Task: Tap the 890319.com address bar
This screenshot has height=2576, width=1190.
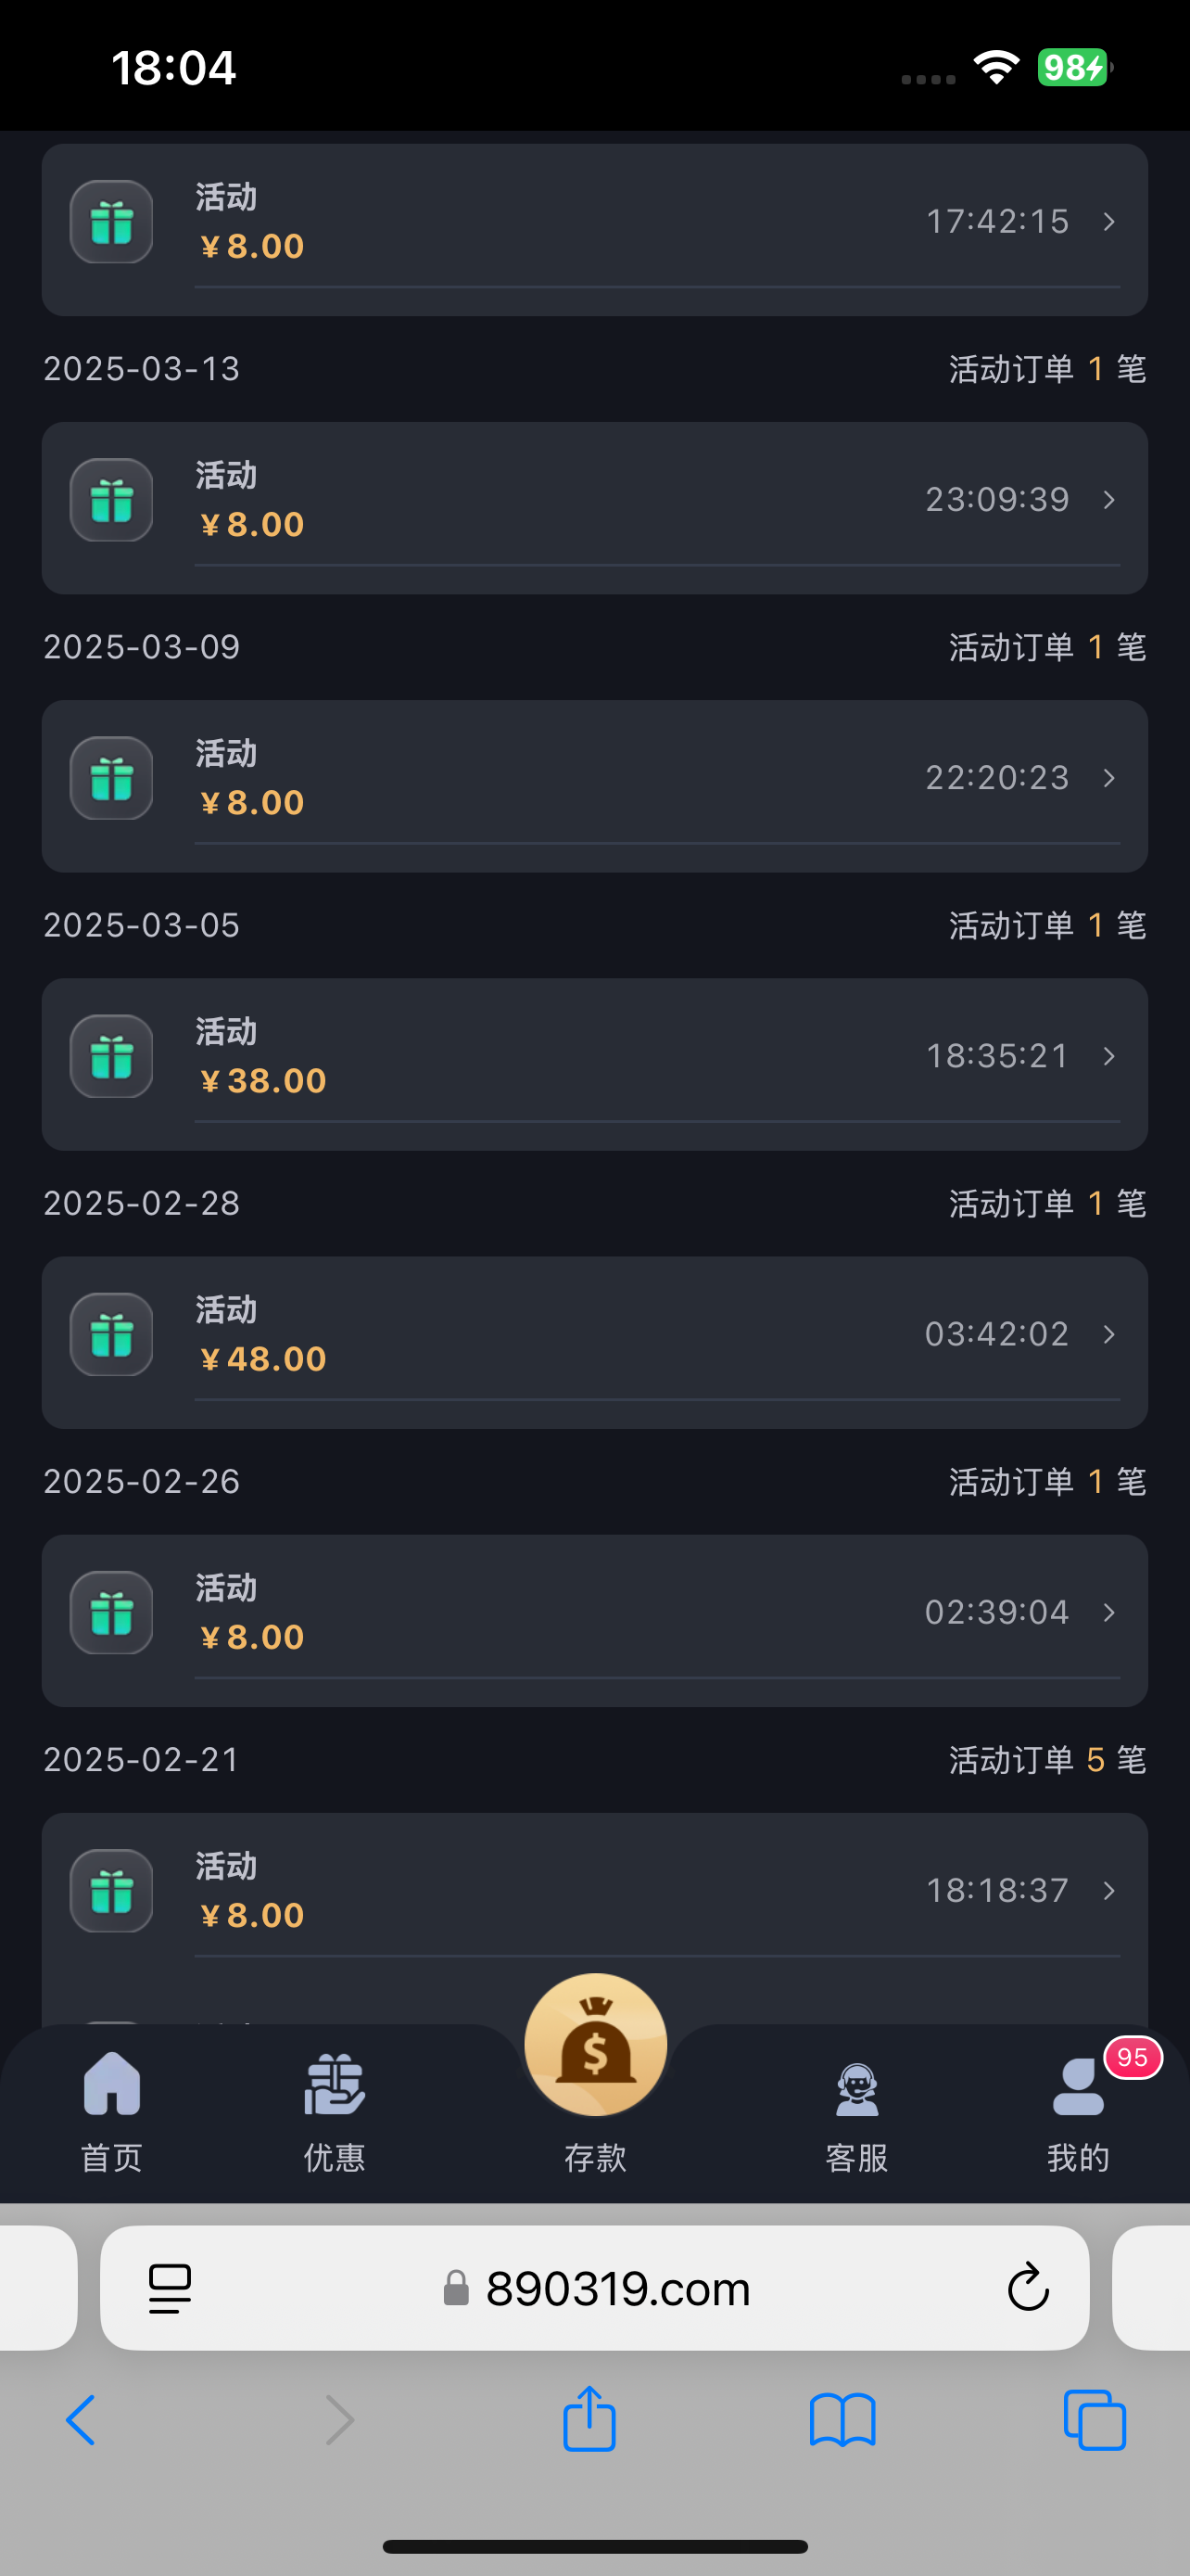Action: 617,2288
